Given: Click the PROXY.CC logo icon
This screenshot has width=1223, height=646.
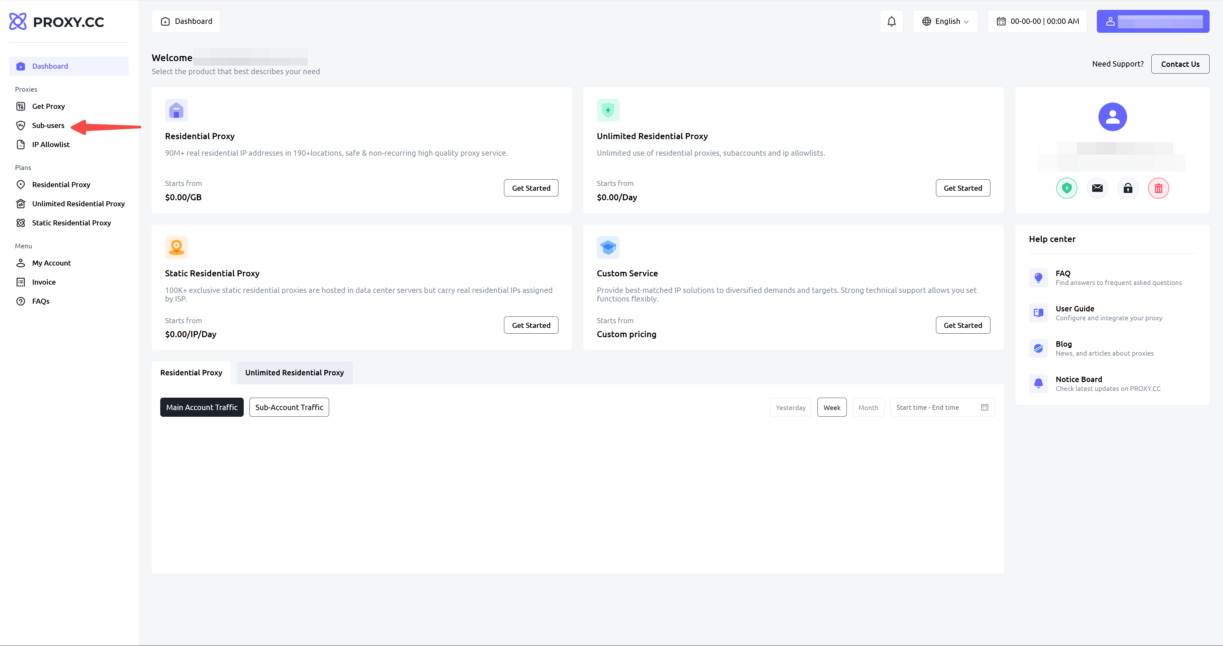Looking at the screenshot, I should click(x=18, y=21).
